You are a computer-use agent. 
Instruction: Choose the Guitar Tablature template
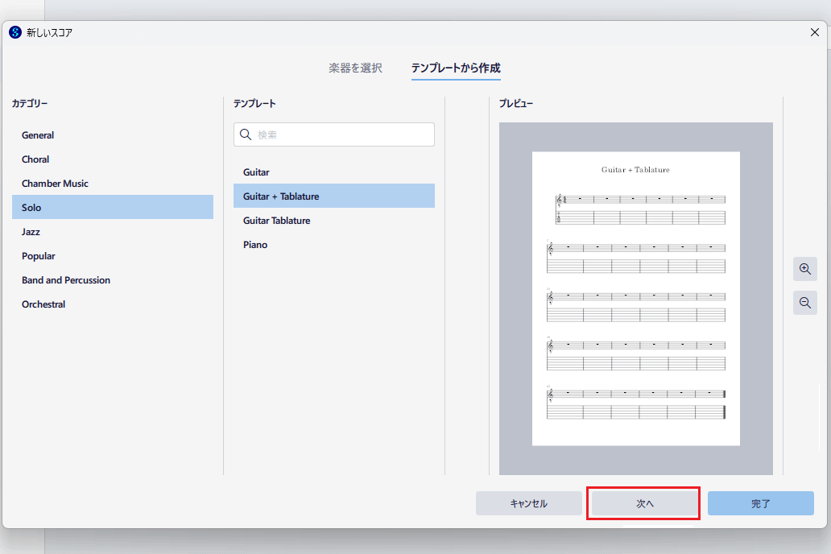click(276, 221)
